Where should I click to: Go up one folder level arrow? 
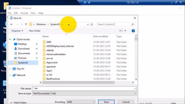pyautogui.click(x=26, y=24)
